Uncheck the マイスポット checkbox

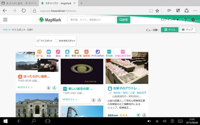(x=38, y=40)
